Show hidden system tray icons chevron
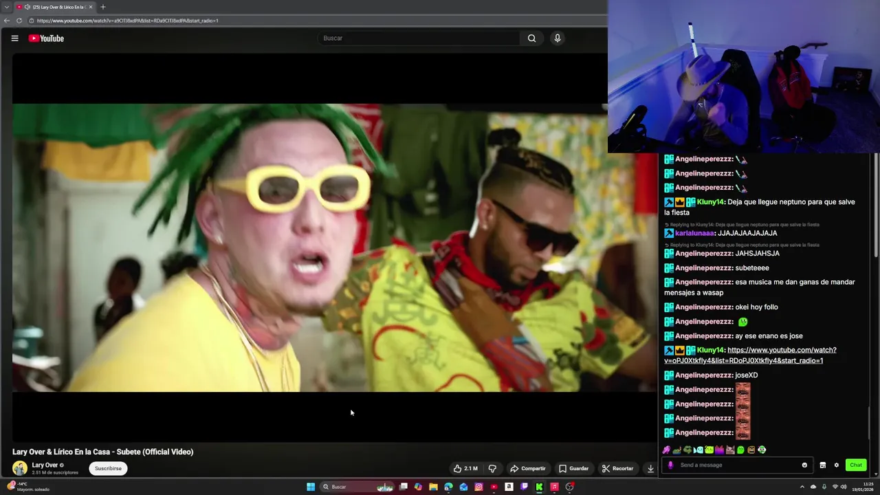This screenshot has height=495, width=880. click(x=802, y=487)
